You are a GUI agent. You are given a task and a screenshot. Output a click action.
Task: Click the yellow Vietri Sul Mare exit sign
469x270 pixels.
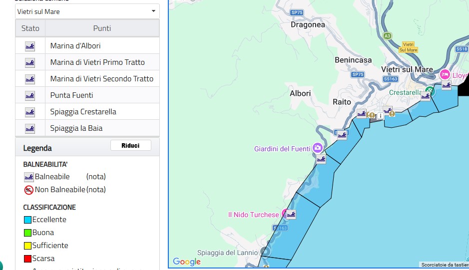tap(408, 47)
